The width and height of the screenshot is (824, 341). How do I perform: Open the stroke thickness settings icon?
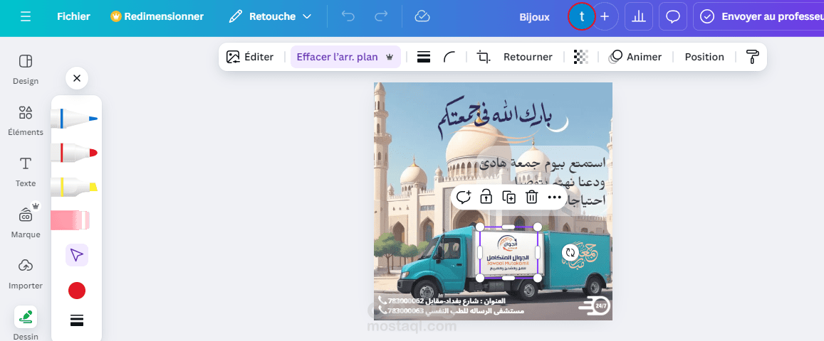tap(77, 320)
